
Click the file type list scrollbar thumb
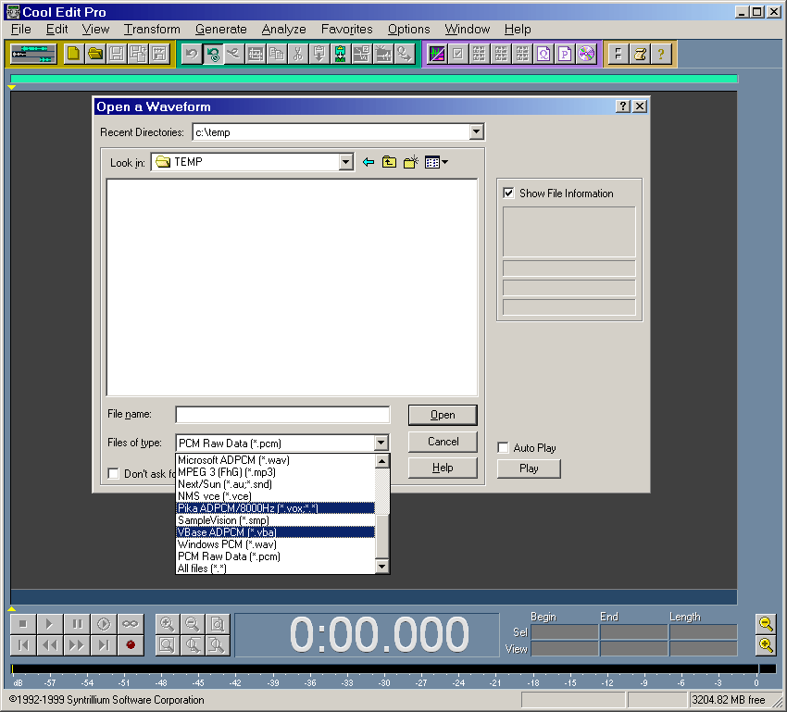point(382,536)
